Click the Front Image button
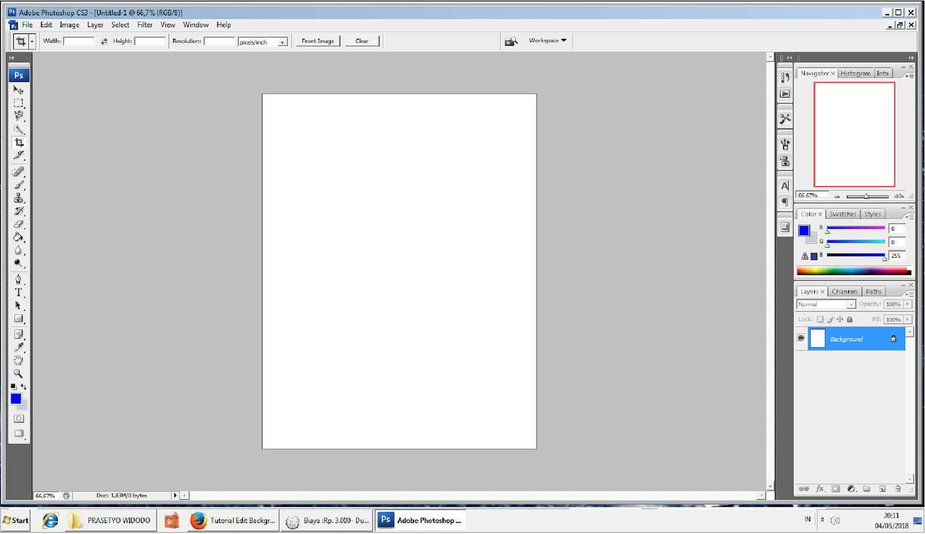925x534 pixels. pyautogui.click(x=318, y=40)
